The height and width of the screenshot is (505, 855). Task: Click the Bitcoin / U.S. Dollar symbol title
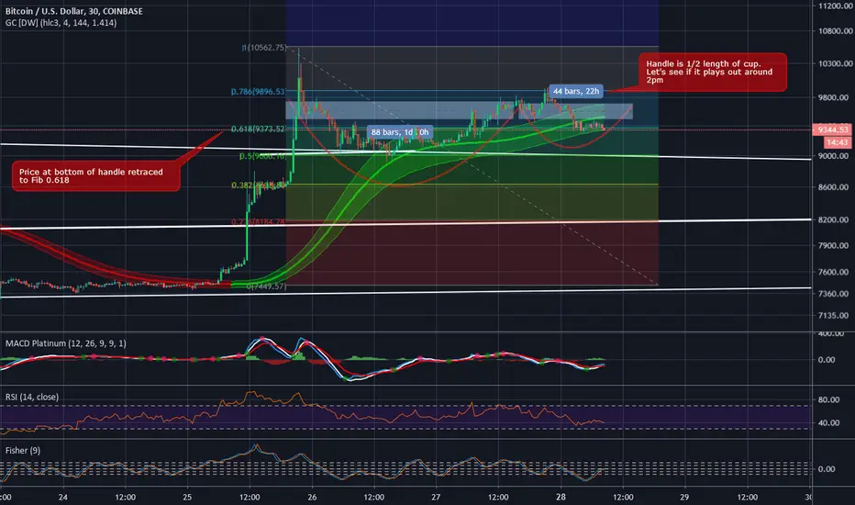tap(74, 11)
